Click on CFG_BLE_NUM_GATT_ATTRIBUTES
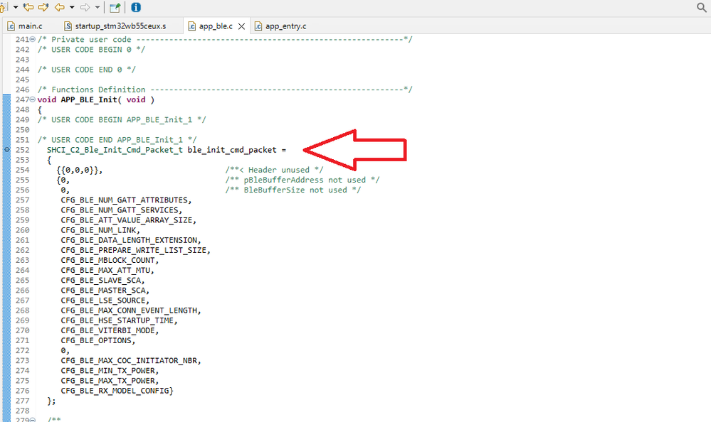Viewport: 711px width, 422px height. (x=125, y=200)
